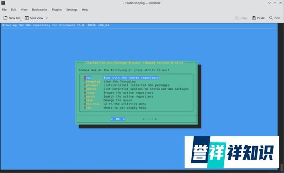This screenshot has height=173, width=284.
Task: Click the Copy toolbar button
Action: coord(241,18)
